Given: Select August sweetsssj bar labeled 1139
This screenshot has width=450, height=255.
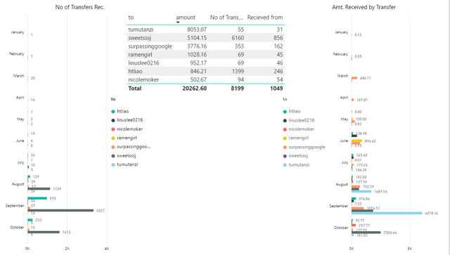Looking at the screenshot, I should pyautogui.click(x=39, y=189).
